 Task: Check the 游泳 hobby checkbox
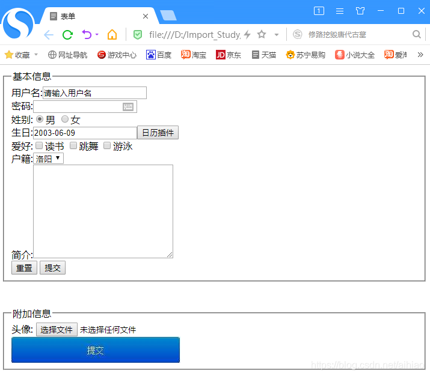pyautogui.click(x=107, y=145)
